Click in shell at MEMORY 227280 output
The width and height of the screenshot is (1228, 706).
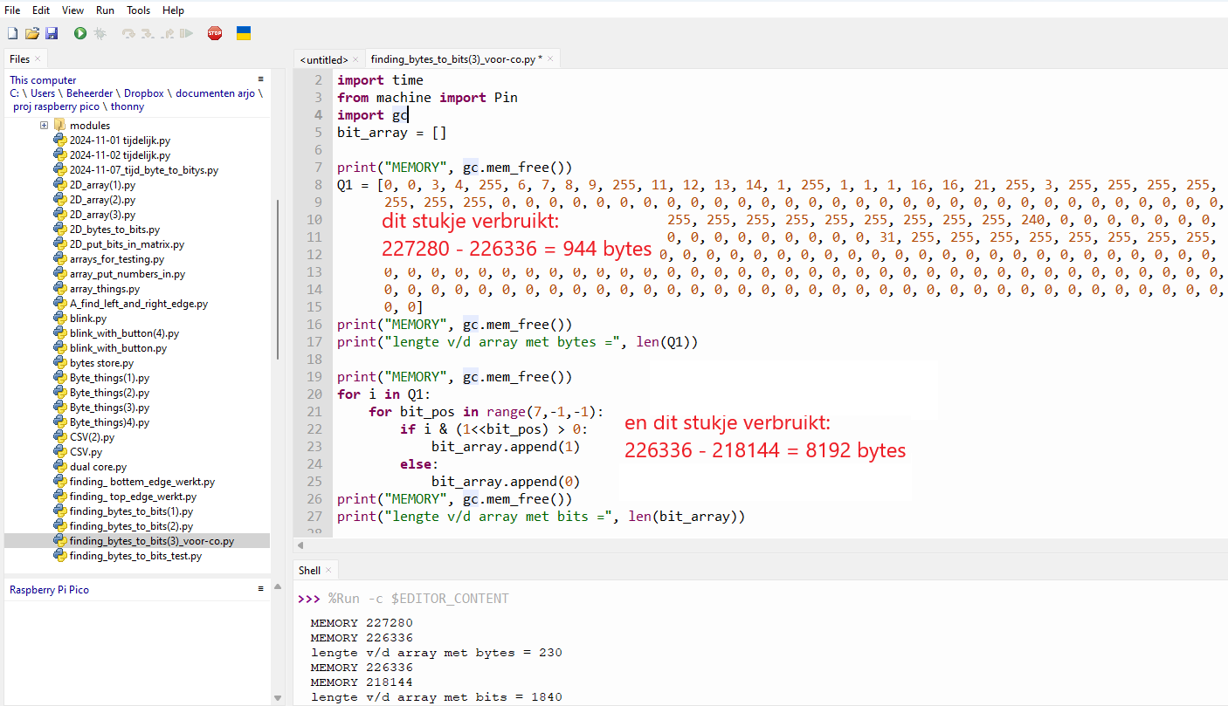tap(362, 623)
